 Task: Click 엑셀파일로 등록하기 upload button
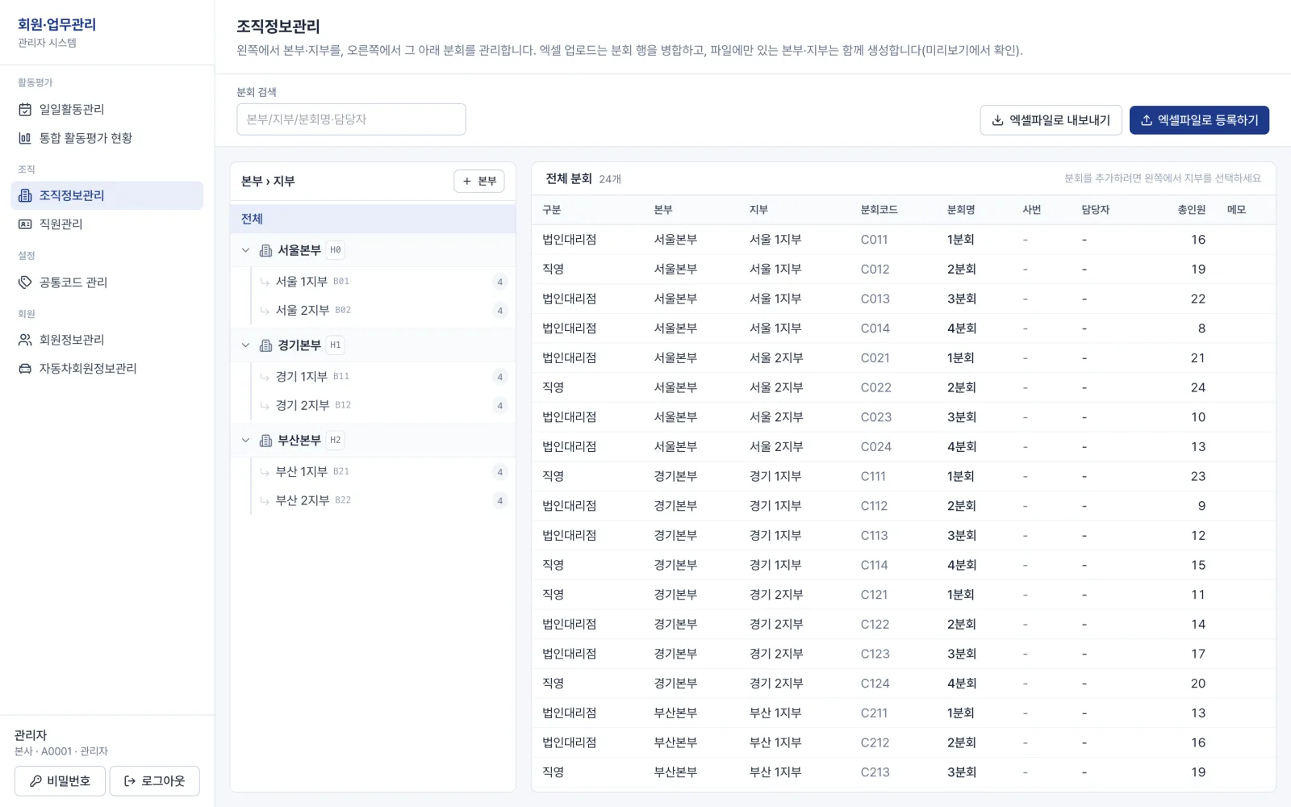coord(1199,120)
